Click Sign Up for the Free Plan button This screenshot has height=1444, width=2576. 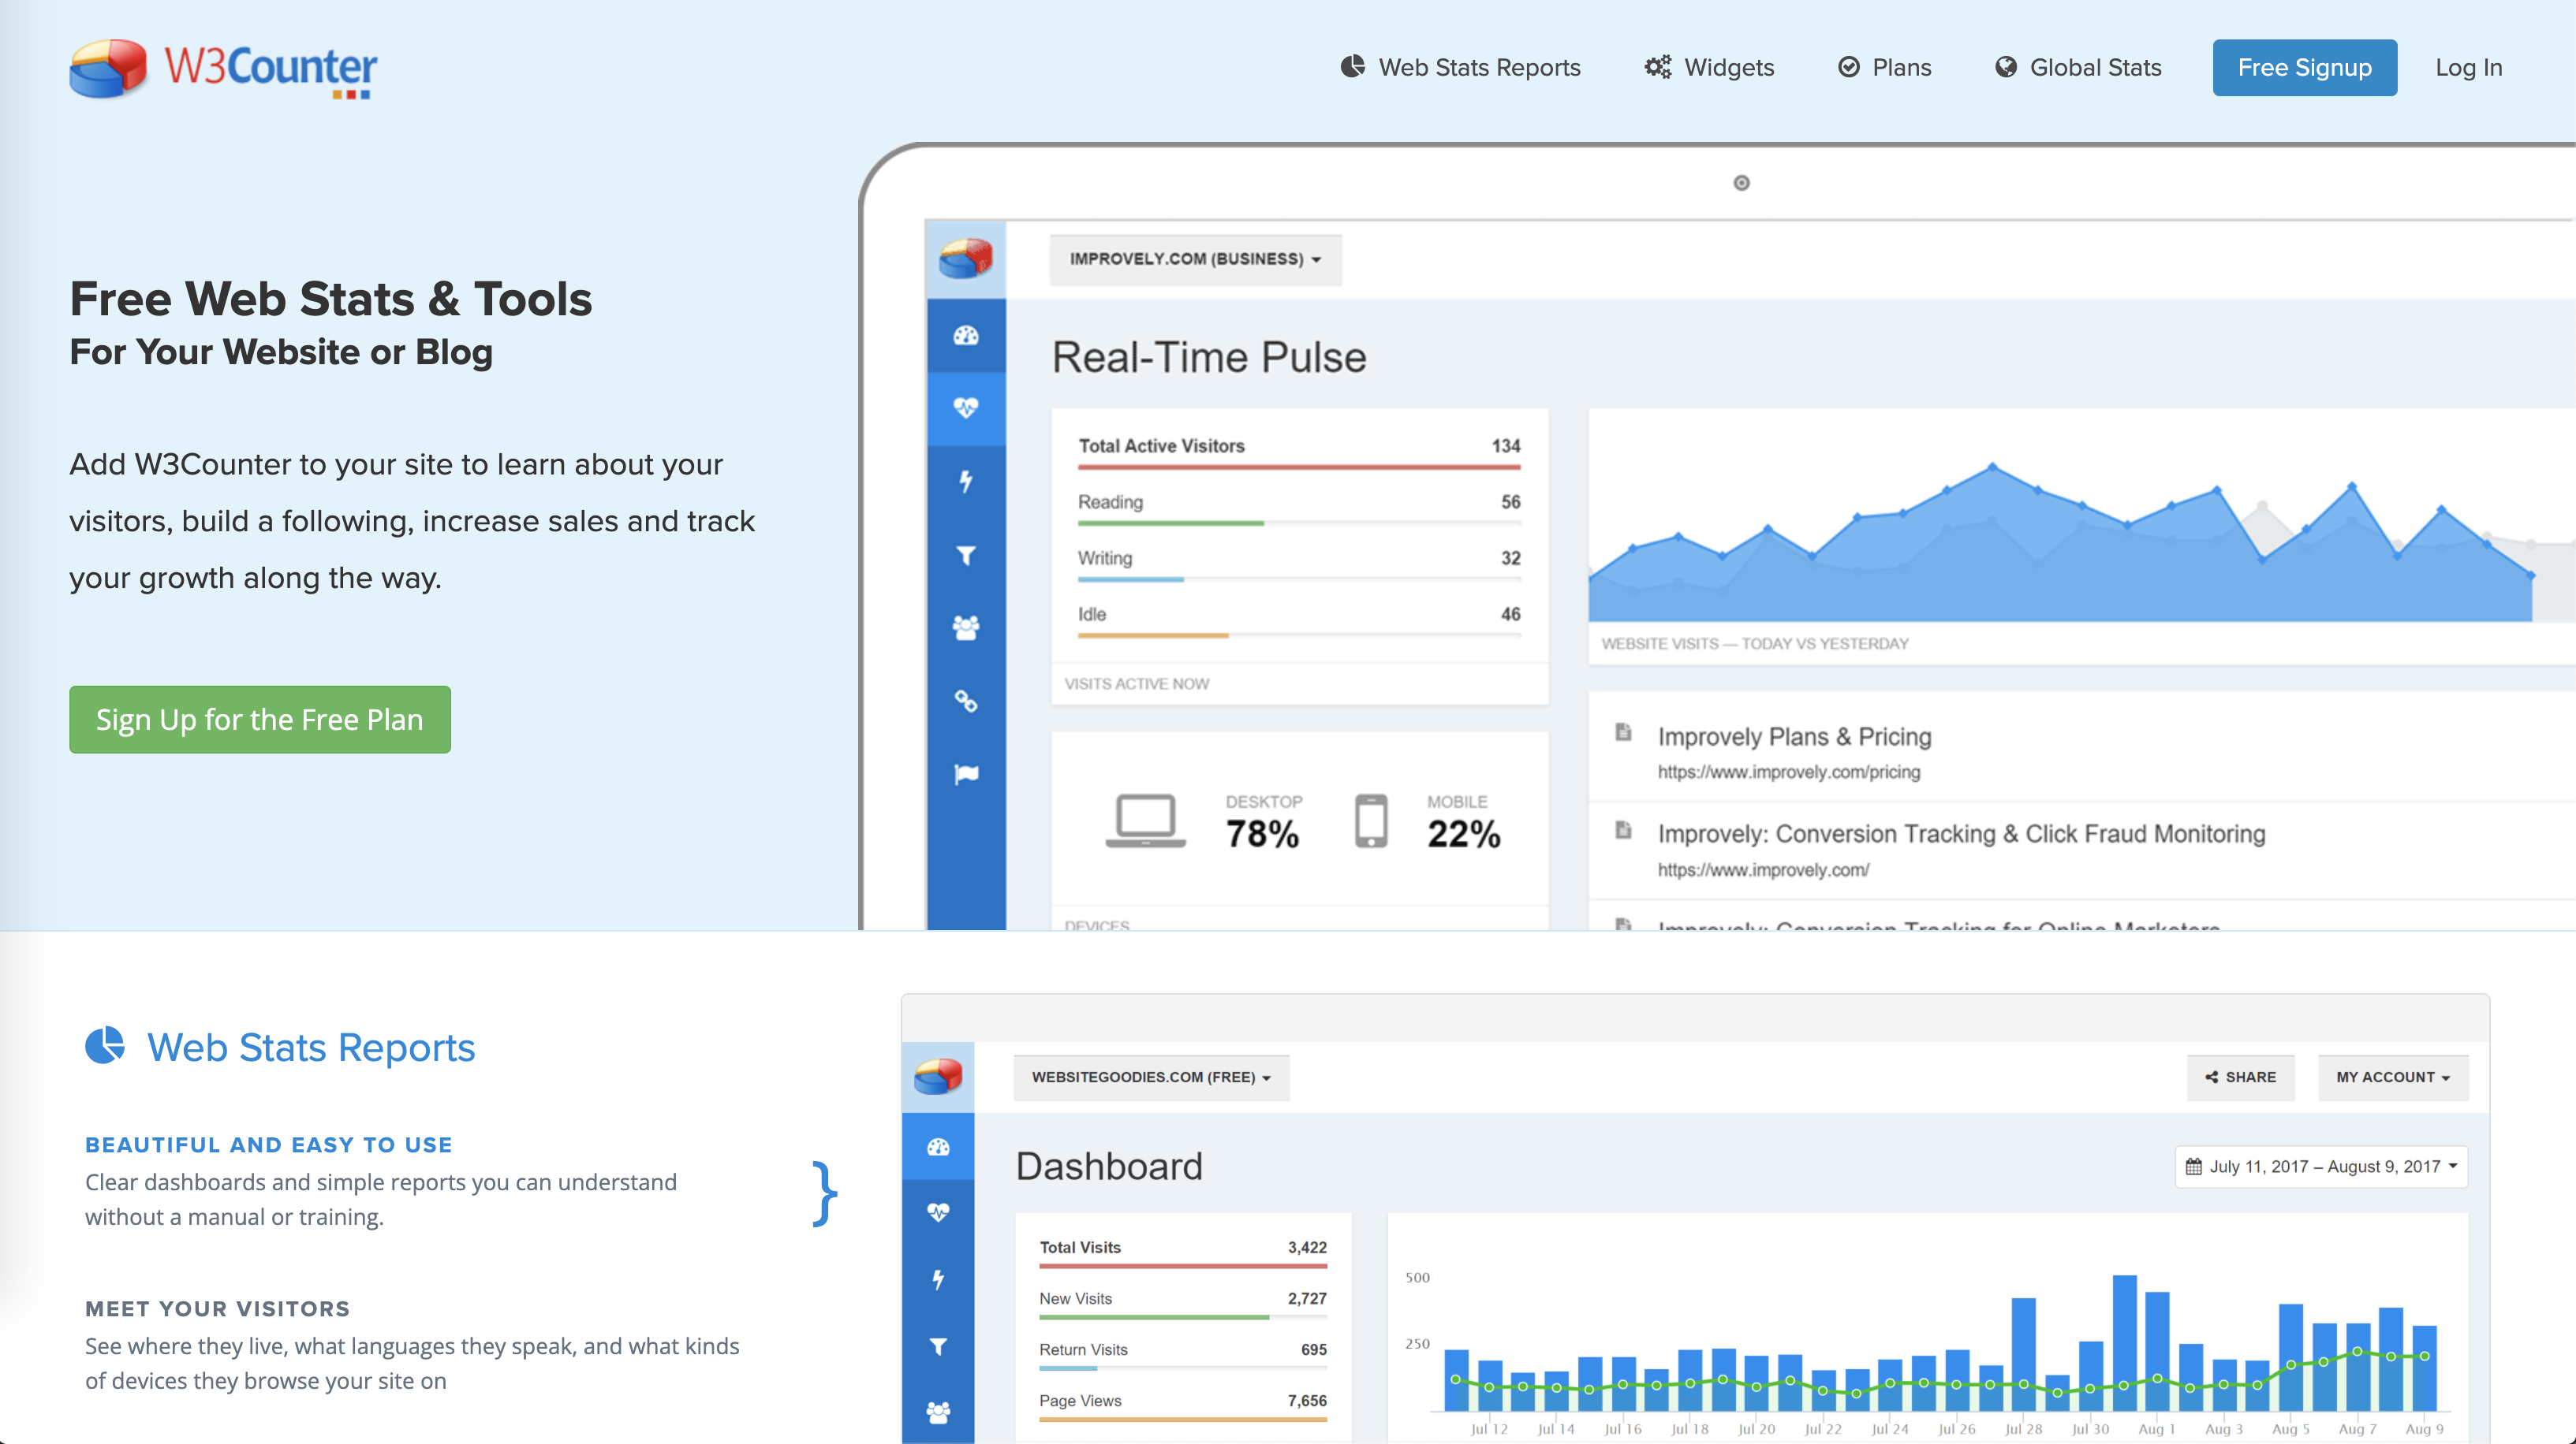tap(259, 719)
